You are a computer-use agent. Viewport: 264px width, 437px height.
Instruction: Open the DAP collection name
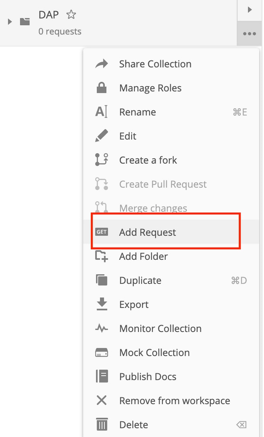click(x=48, y=15)
